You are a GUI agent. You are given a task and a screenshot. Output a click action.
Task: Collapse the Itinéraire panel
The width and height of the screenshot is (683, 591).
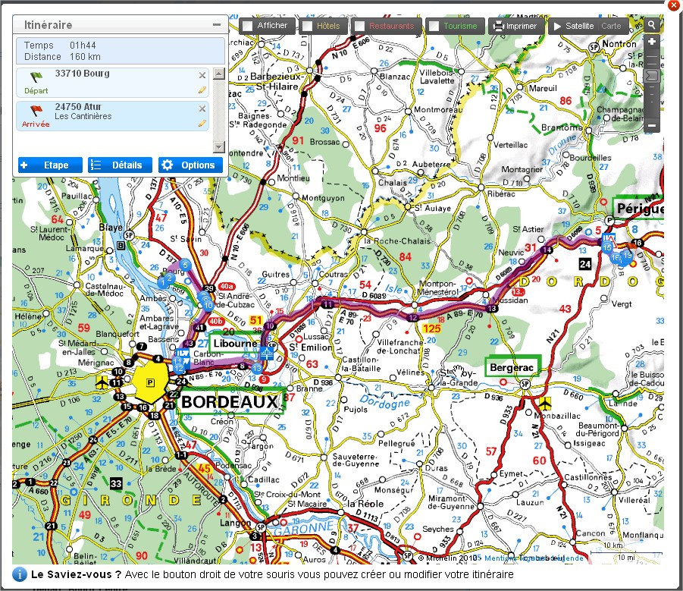click(217, 25)
